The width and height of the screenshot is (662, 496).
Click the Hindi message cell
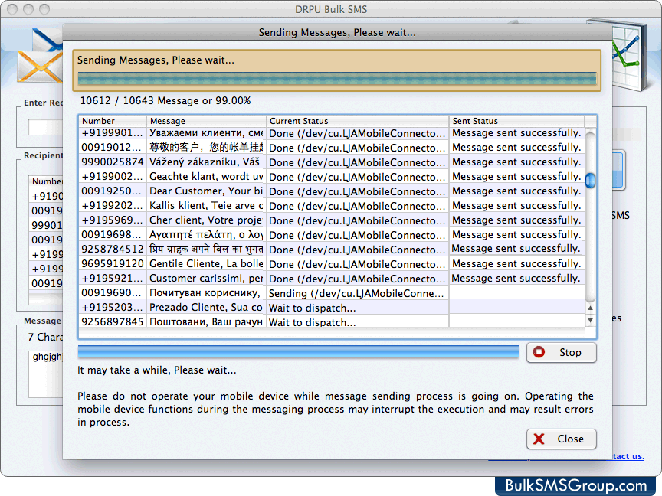[206, 250]
